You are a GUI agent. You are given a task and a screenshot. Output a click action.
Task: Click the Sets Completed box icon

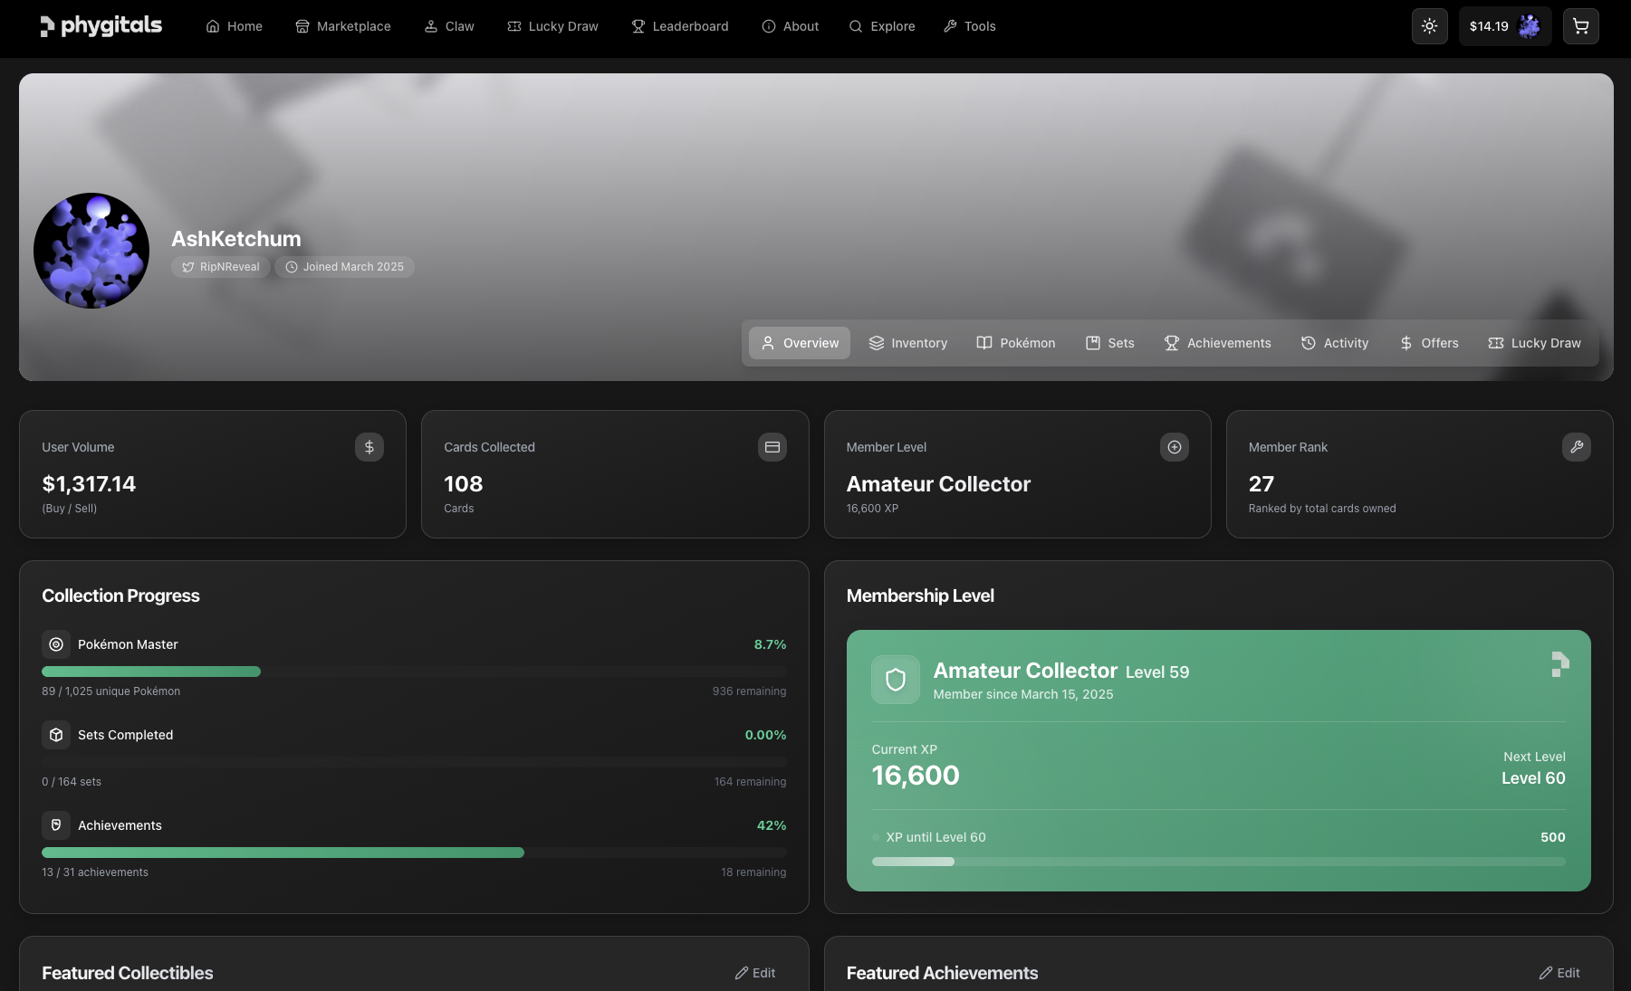56,735
